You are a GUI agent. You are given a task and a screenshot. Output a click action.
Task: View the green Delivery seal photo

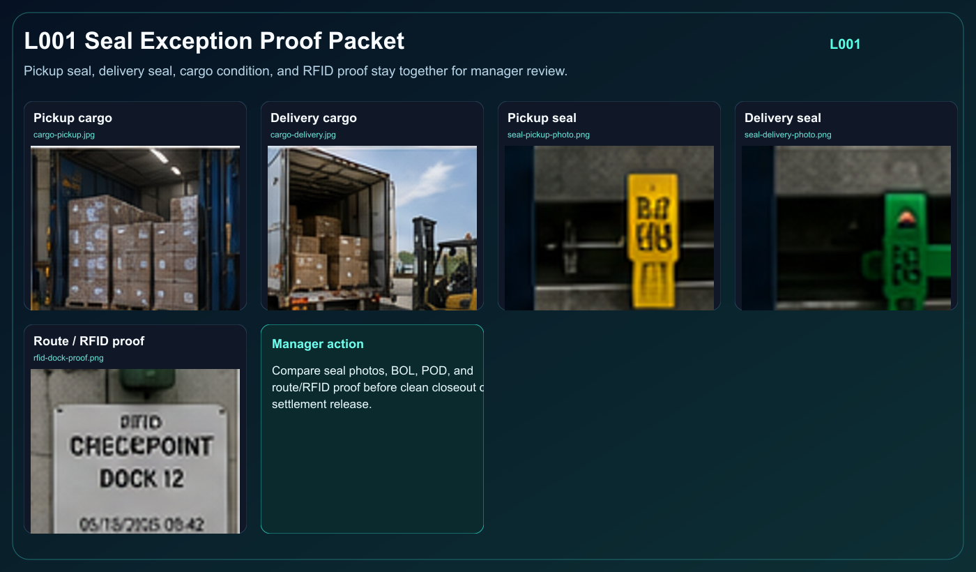846,228
